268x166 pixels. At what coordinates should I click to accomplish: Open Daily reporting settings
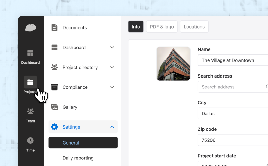(x=78, y=158)
